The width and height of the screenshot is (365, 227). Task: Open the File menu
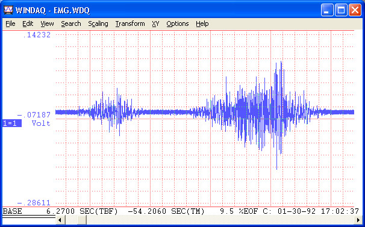pyautogui.click(x=10, y=23)
